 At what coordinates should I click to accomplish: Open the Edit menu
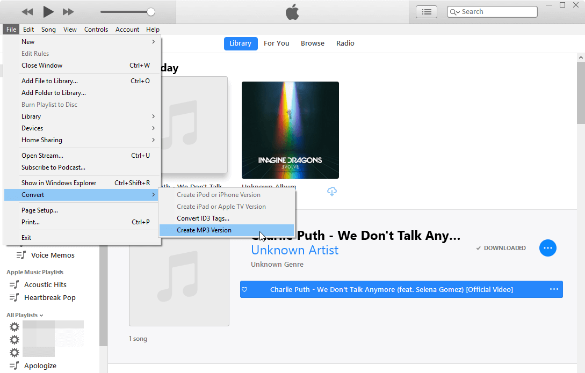pyautogui.click(x=28, y=30)
